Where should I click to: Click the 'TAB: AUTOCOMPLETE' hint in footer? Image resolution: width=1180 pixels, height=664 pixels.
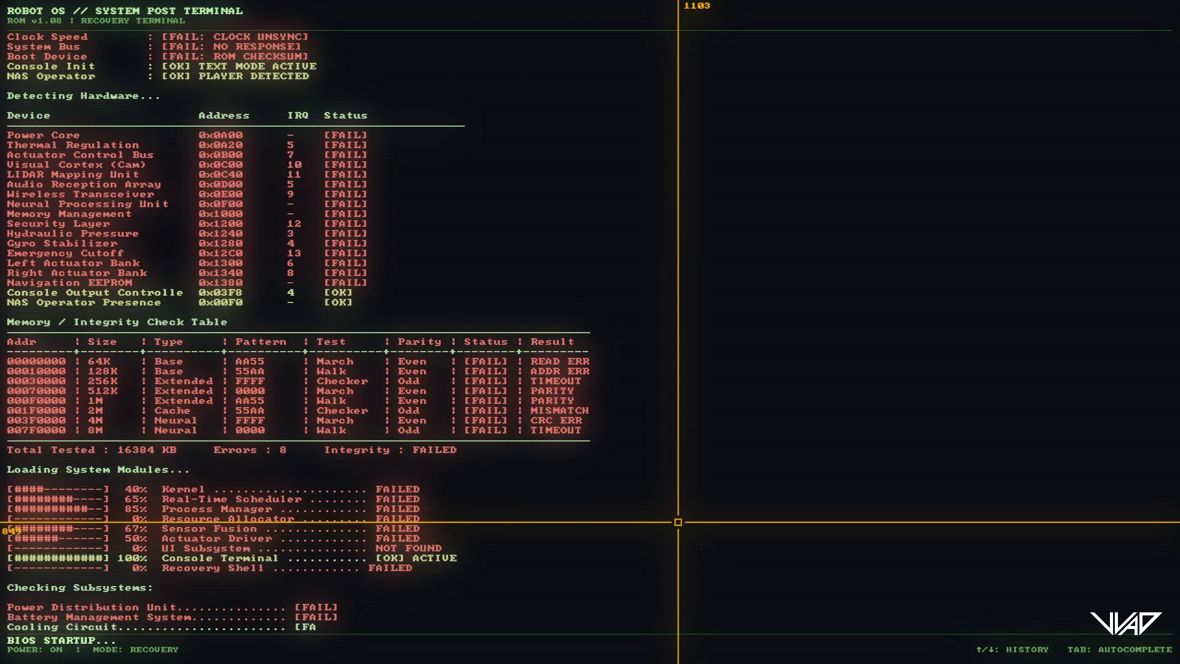pos(1120,649)
